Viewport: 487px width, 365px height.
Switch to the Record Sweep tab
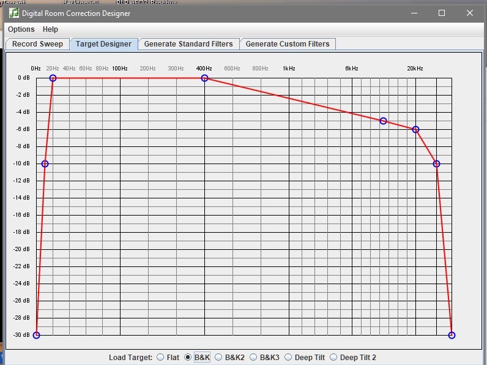point(37,44)
